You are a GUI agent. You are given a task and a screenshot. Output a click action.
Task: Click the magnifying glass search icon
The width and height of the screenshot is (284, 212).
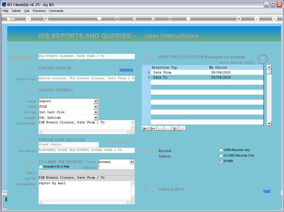pos(46,18)
